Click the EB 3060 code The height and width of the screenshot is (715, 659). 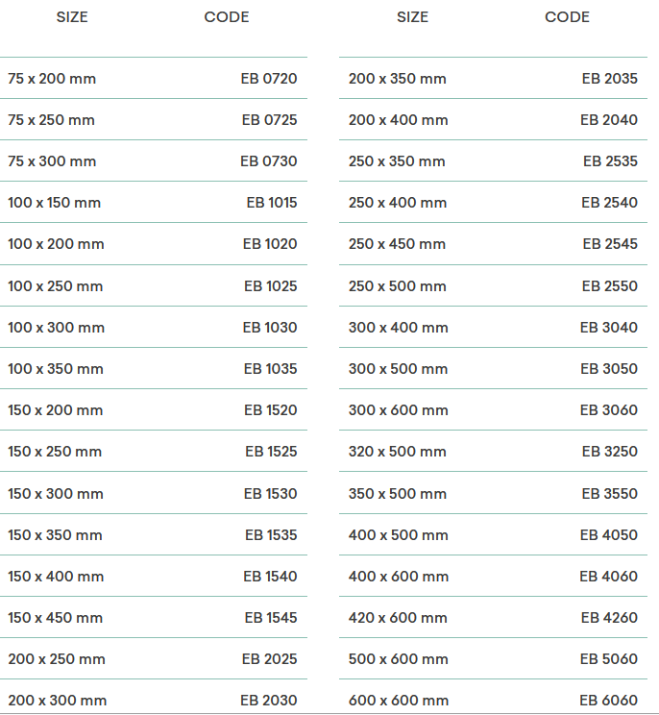pos(609,410)
